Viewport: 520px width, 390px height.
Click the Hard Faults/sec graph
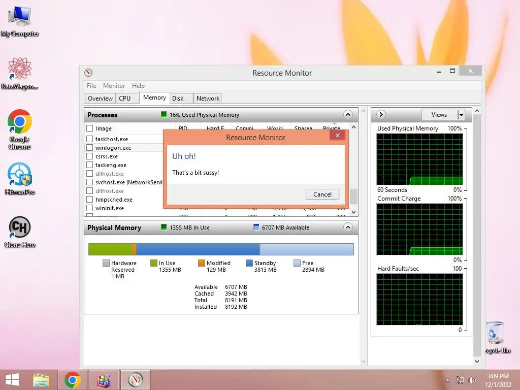(419, 300)
